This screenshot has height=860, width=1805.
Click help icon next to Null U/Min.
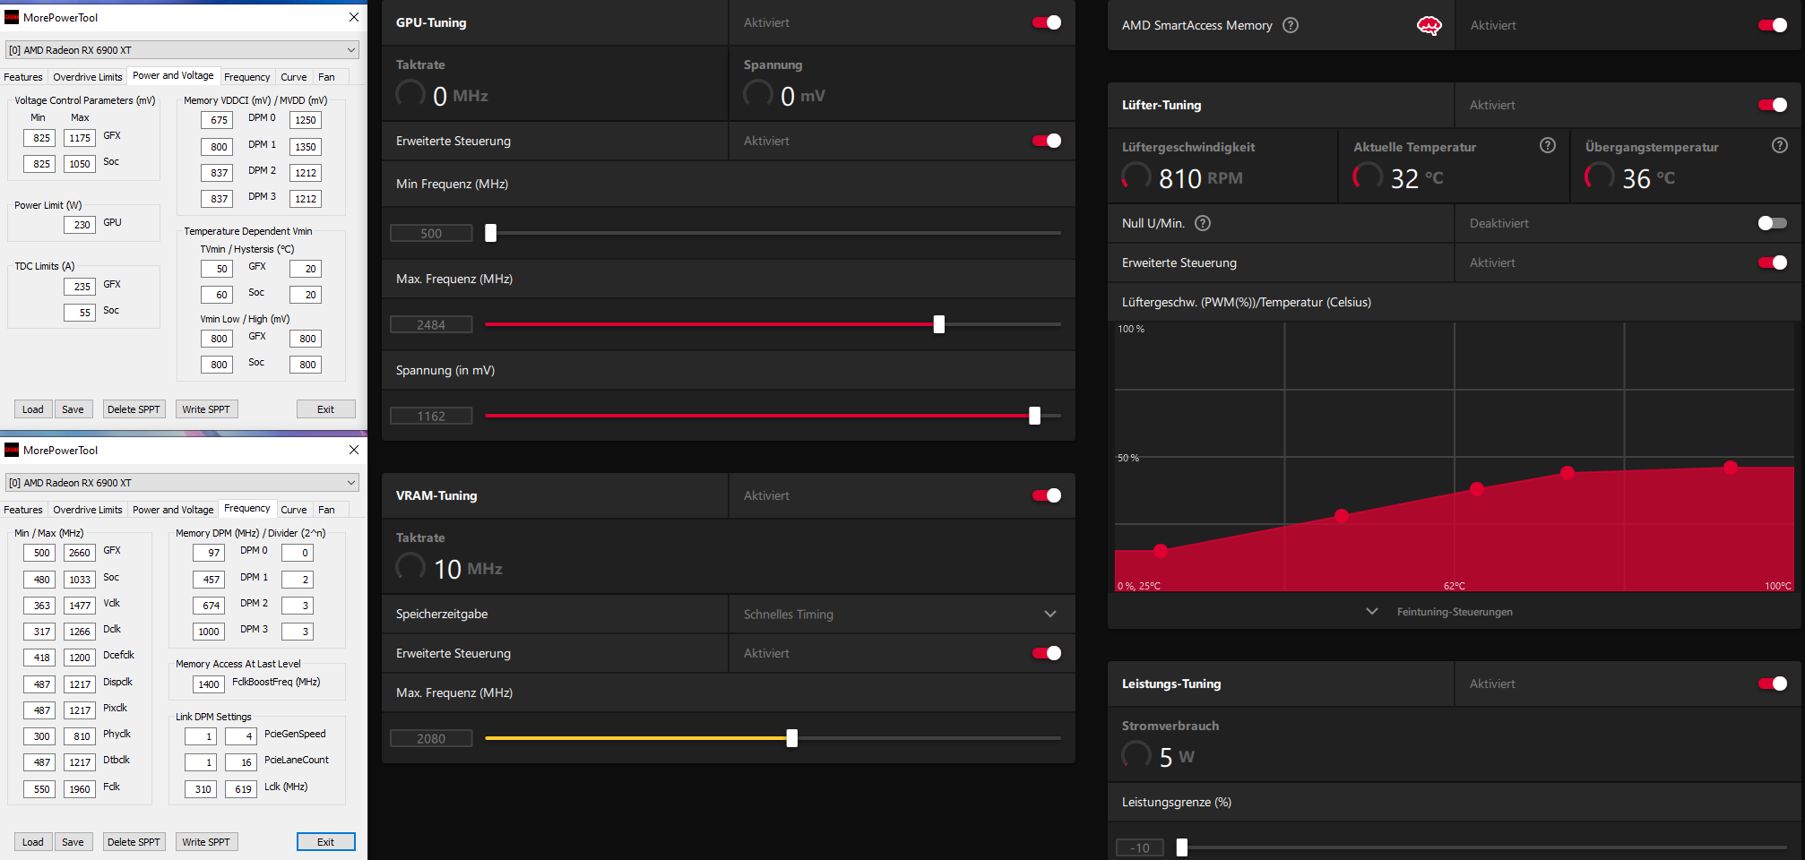tap(1203, 223)
